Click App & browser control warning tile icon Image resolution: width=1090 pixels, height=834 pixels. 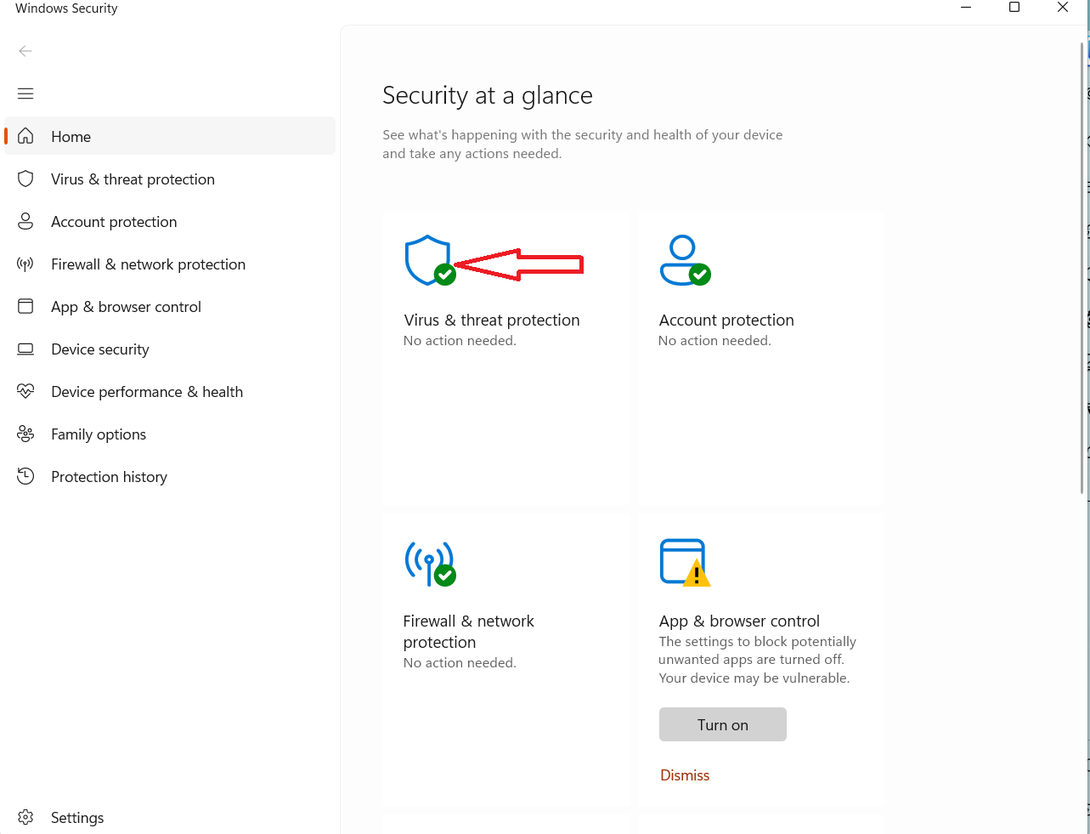point(684,563)
